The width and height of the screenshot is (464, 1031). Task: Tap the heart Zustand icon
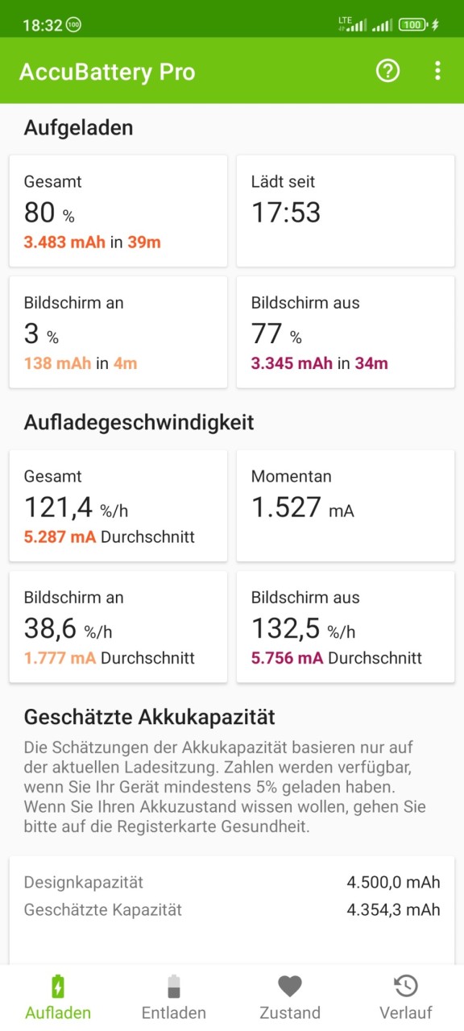(x=290, y=986)
